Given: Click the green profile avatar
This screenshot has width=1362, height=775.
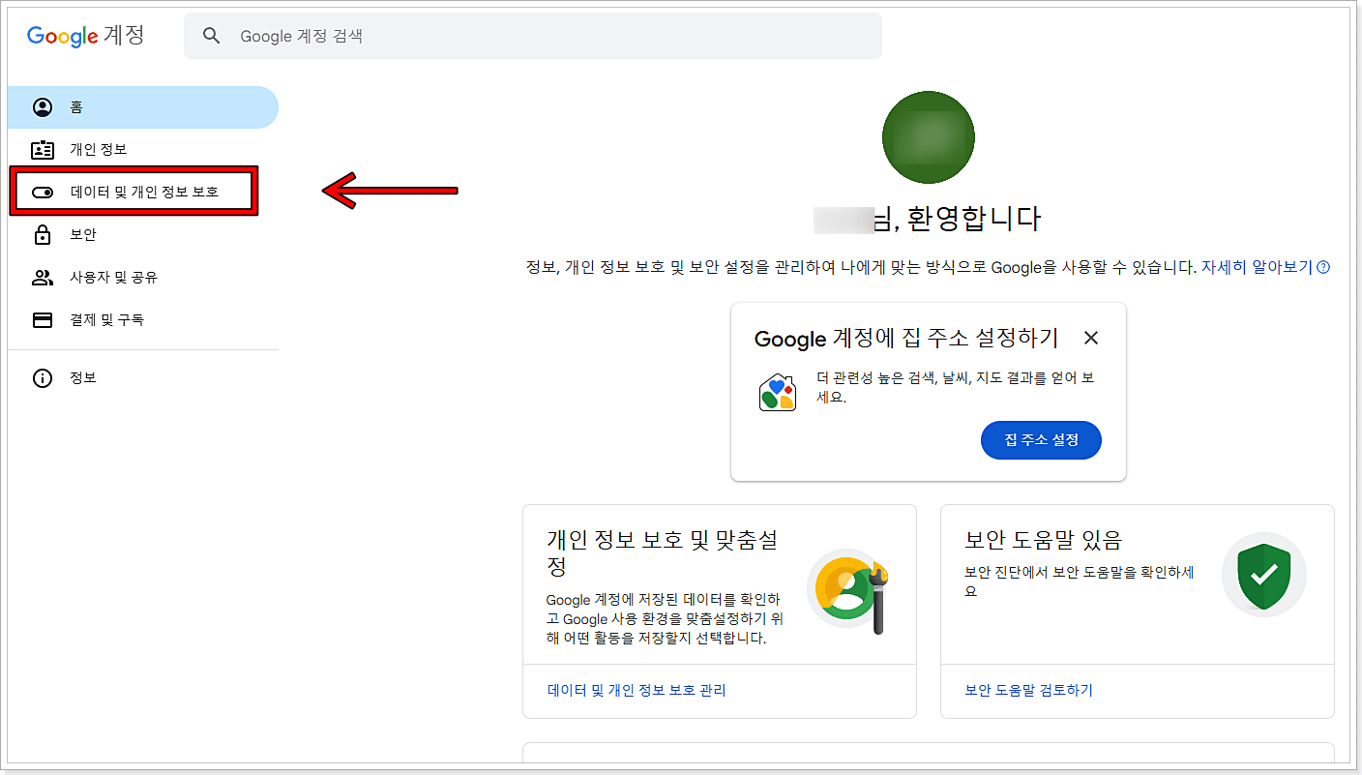Looking at the screenshot, I should [929, 137].
